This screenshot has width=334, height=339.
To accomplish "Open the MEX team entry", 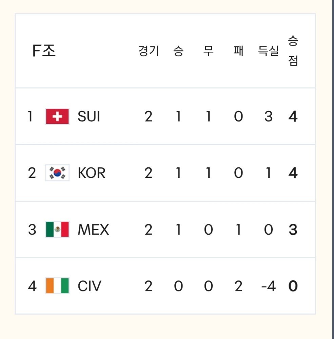I will (93, 230).
